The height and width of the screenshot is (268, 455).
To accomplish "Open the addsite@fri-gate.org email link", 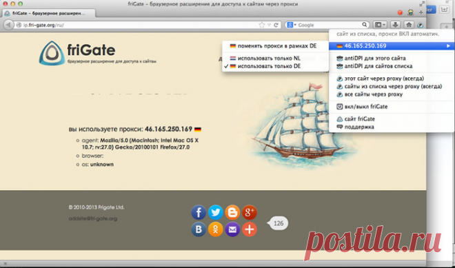I will 93,218.
